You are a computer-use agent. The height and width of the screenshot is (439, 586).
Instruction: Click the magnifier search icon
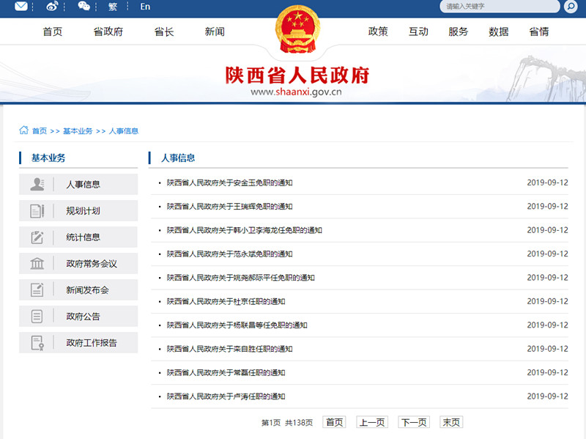click(x=569, y=7)
